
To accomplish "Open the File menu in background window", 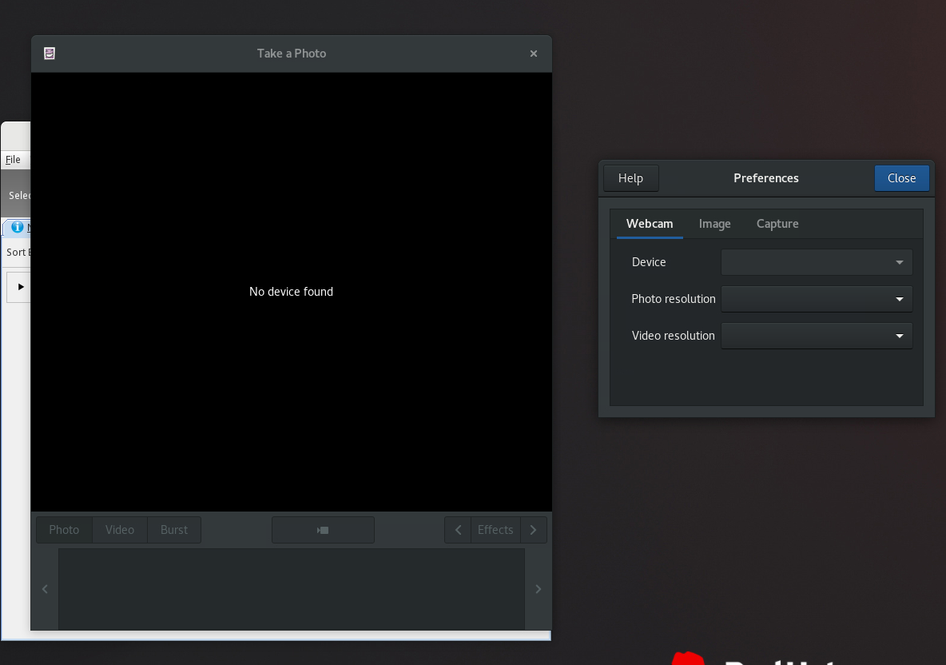I will (13, 160).
